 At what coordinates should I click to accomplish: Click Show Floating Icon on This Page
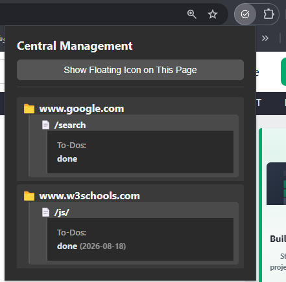(130, 70)
